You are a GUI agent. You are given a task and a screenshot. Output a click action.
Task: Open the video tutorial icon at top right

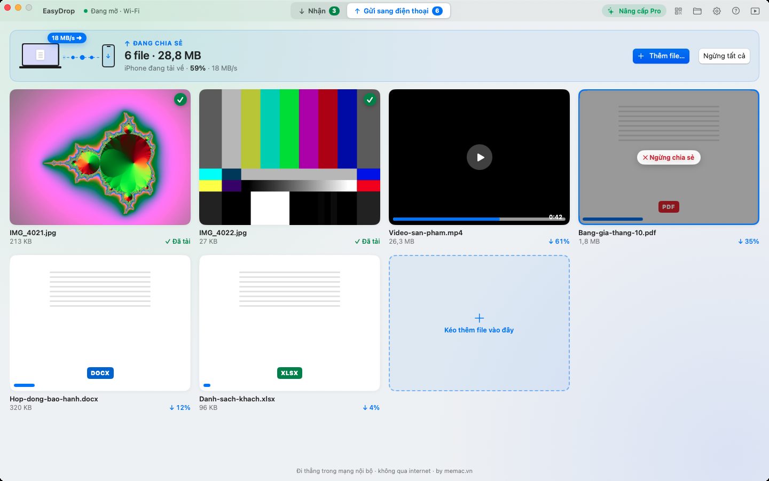(755, 11)
